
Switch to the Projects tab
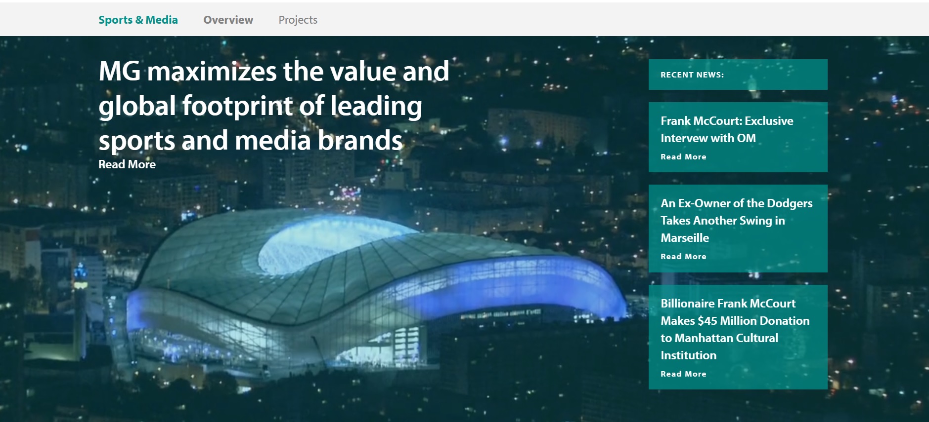coord(298,20)
